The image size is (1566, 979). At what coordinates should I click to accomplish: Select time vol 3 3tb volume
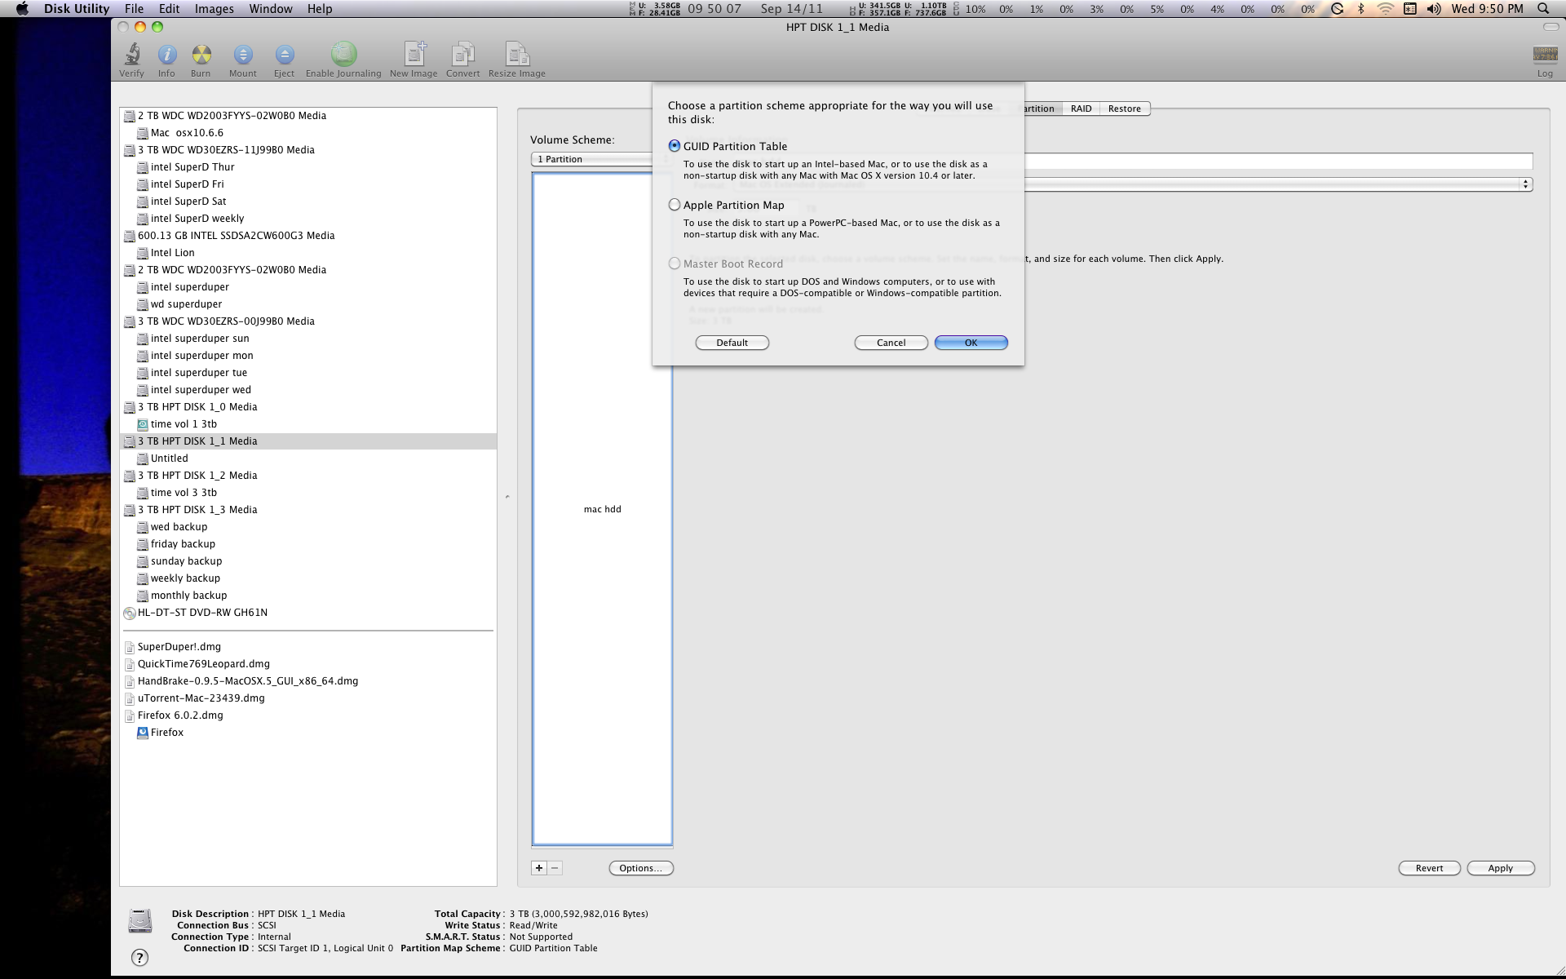coord(184,493)
